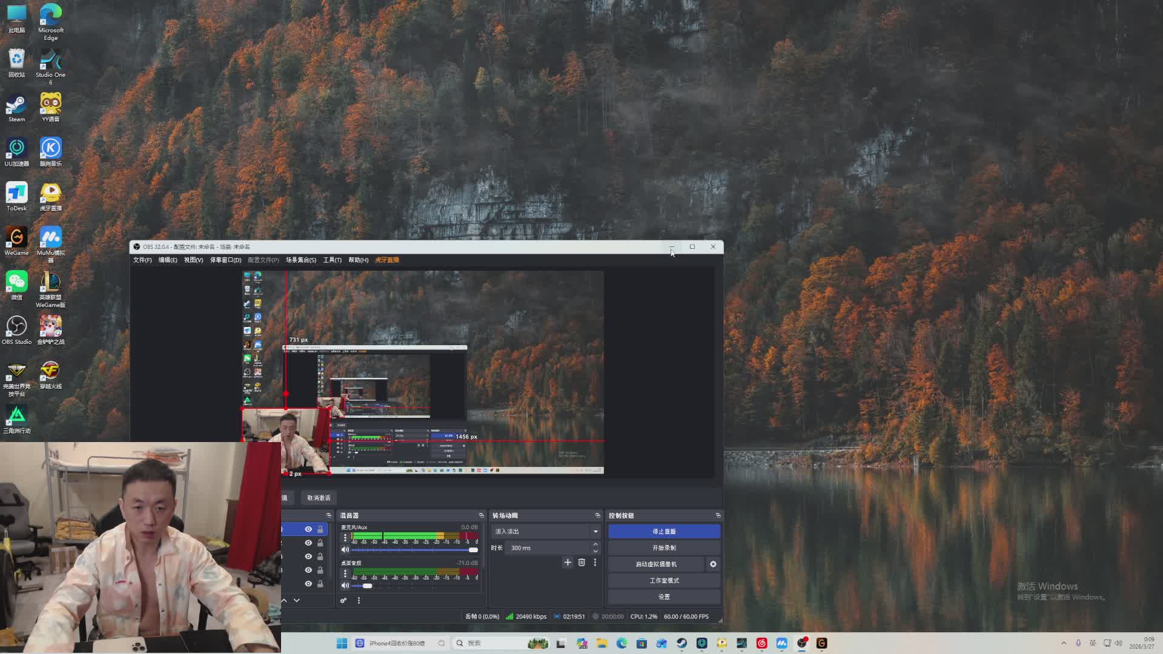Open the 工具(T) menu

(x=332, y=260)
